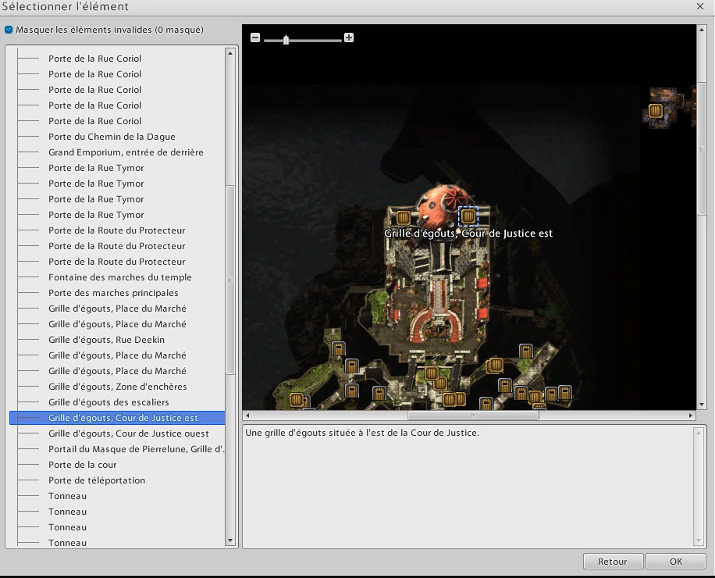This screenshot has height=578, width=715.
Task: Select 'Grille d'égouts, Zone d'enchères'
Action: (118, 387)
